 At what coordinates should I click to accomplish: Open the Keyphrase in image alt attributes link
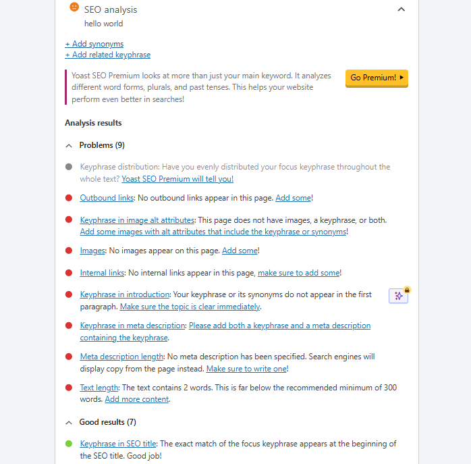137,220
